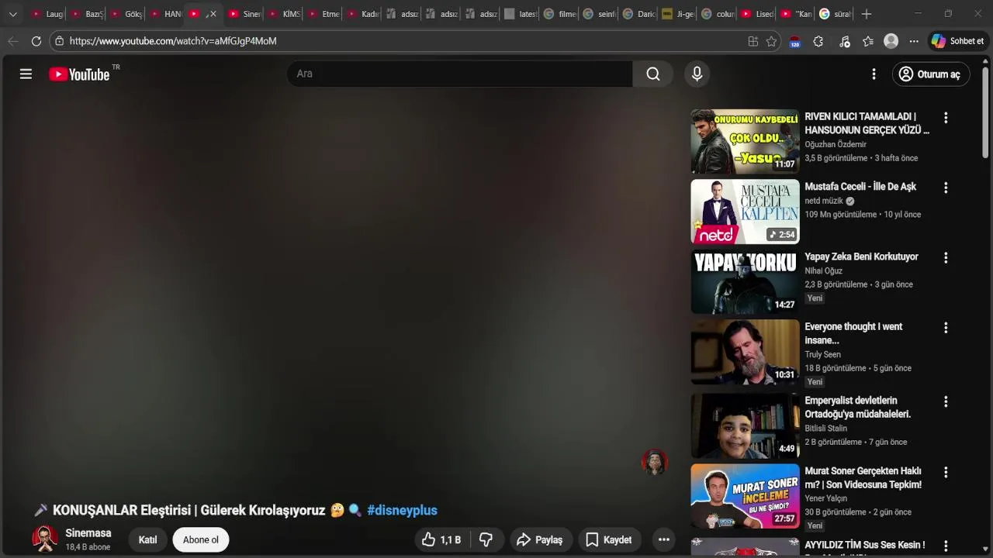This screenshot has width=993, height=558.
Task: Open YouTube settings three-dot menu in header
Action: pyautogui.click(x=874, y=74)
